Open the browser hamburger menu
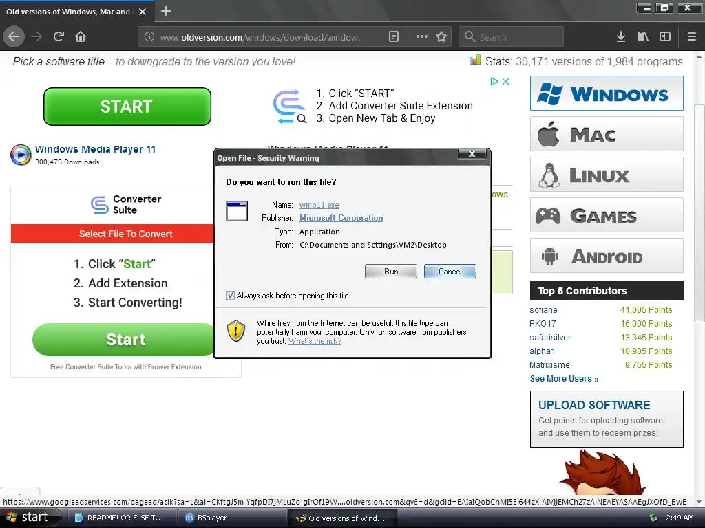705x528 pixels. (692, 37)
